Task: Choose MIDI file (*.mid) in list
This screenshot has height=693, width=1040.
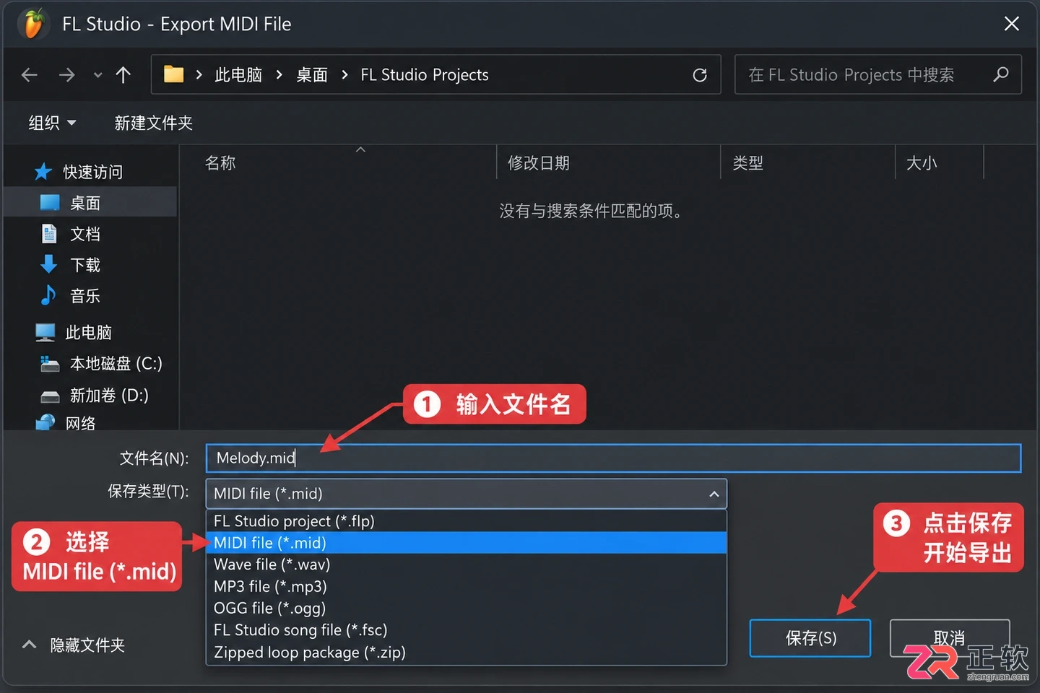Action: coord(467,543)
